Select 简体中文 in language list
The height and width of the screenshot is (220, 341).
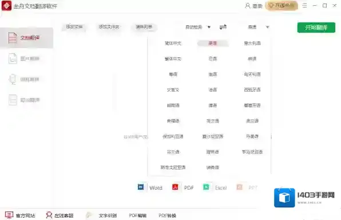click(x=173, y=44)
